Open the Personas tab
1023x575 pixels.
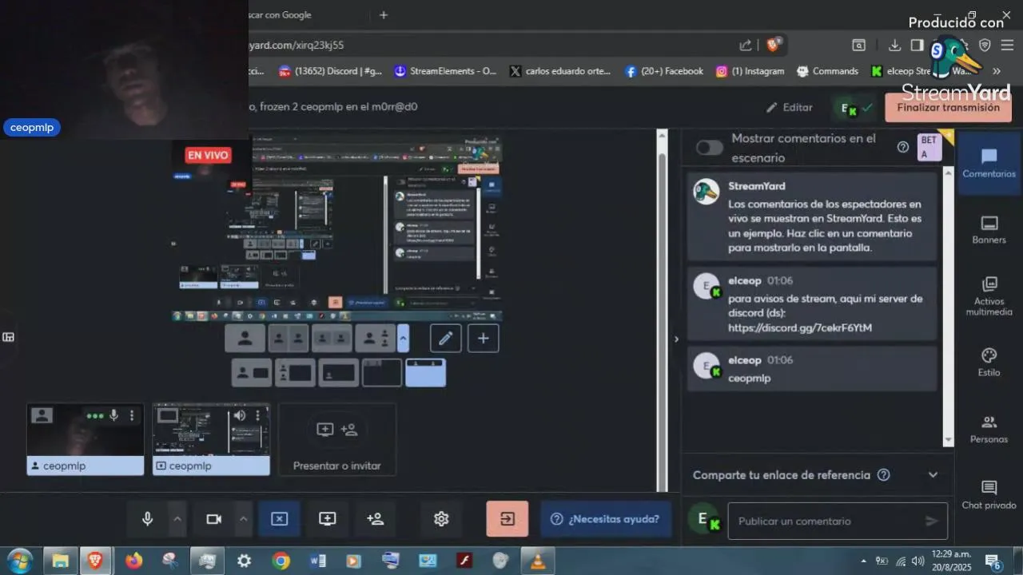tap(989, 429)
